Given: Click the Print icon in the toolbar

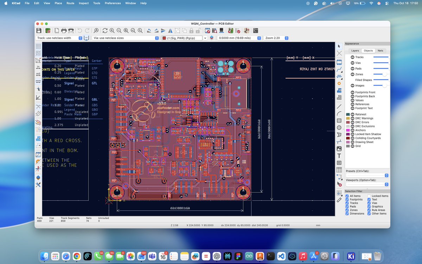Looking at the screenshot, I should [x=64, y=31].
